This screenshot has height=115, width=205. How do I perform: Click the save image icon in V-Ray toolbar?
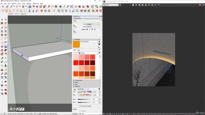coord(140,5)
